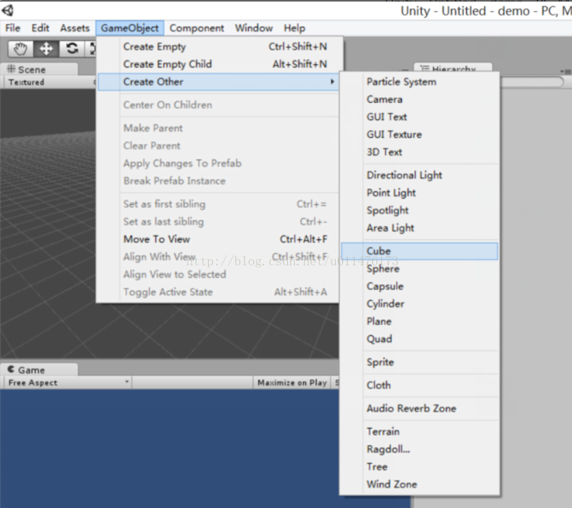The width and height of the screenshot is (572, 508).
Task: Select the Move tool
Action: tap(46, 49)
